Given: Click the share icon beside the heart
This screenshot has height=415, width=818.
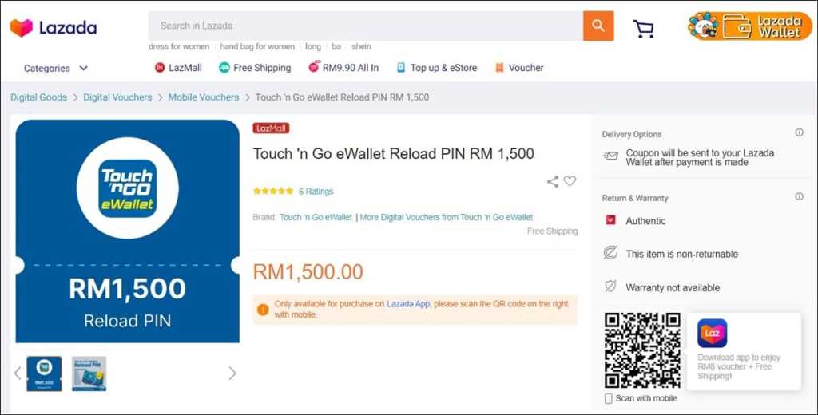Looking at the screenshot, I should (553, 181).
